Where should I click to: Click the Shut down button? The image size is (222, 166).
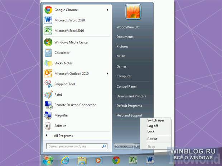tap(124, 146)
